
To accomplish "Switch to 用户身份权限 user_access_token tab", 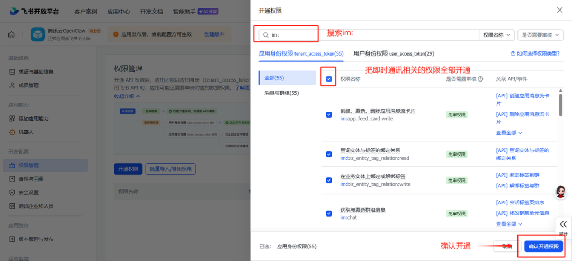I will pos(394,53).
